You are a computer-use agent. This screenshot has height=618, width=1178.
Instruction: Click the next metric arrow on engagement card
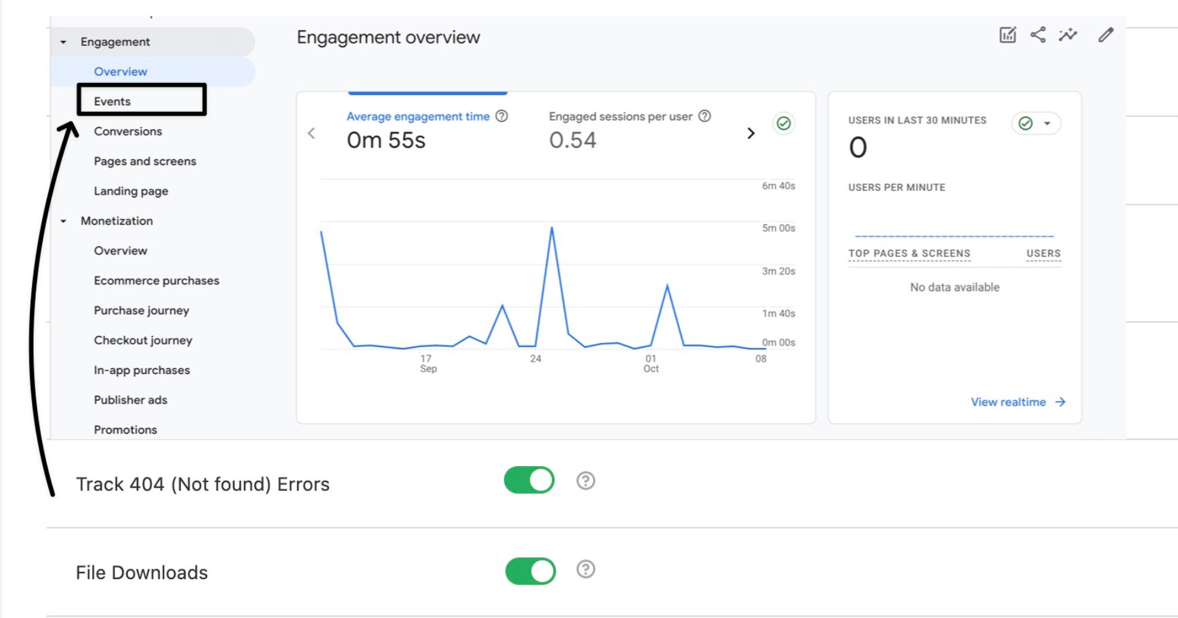point(751,132)
